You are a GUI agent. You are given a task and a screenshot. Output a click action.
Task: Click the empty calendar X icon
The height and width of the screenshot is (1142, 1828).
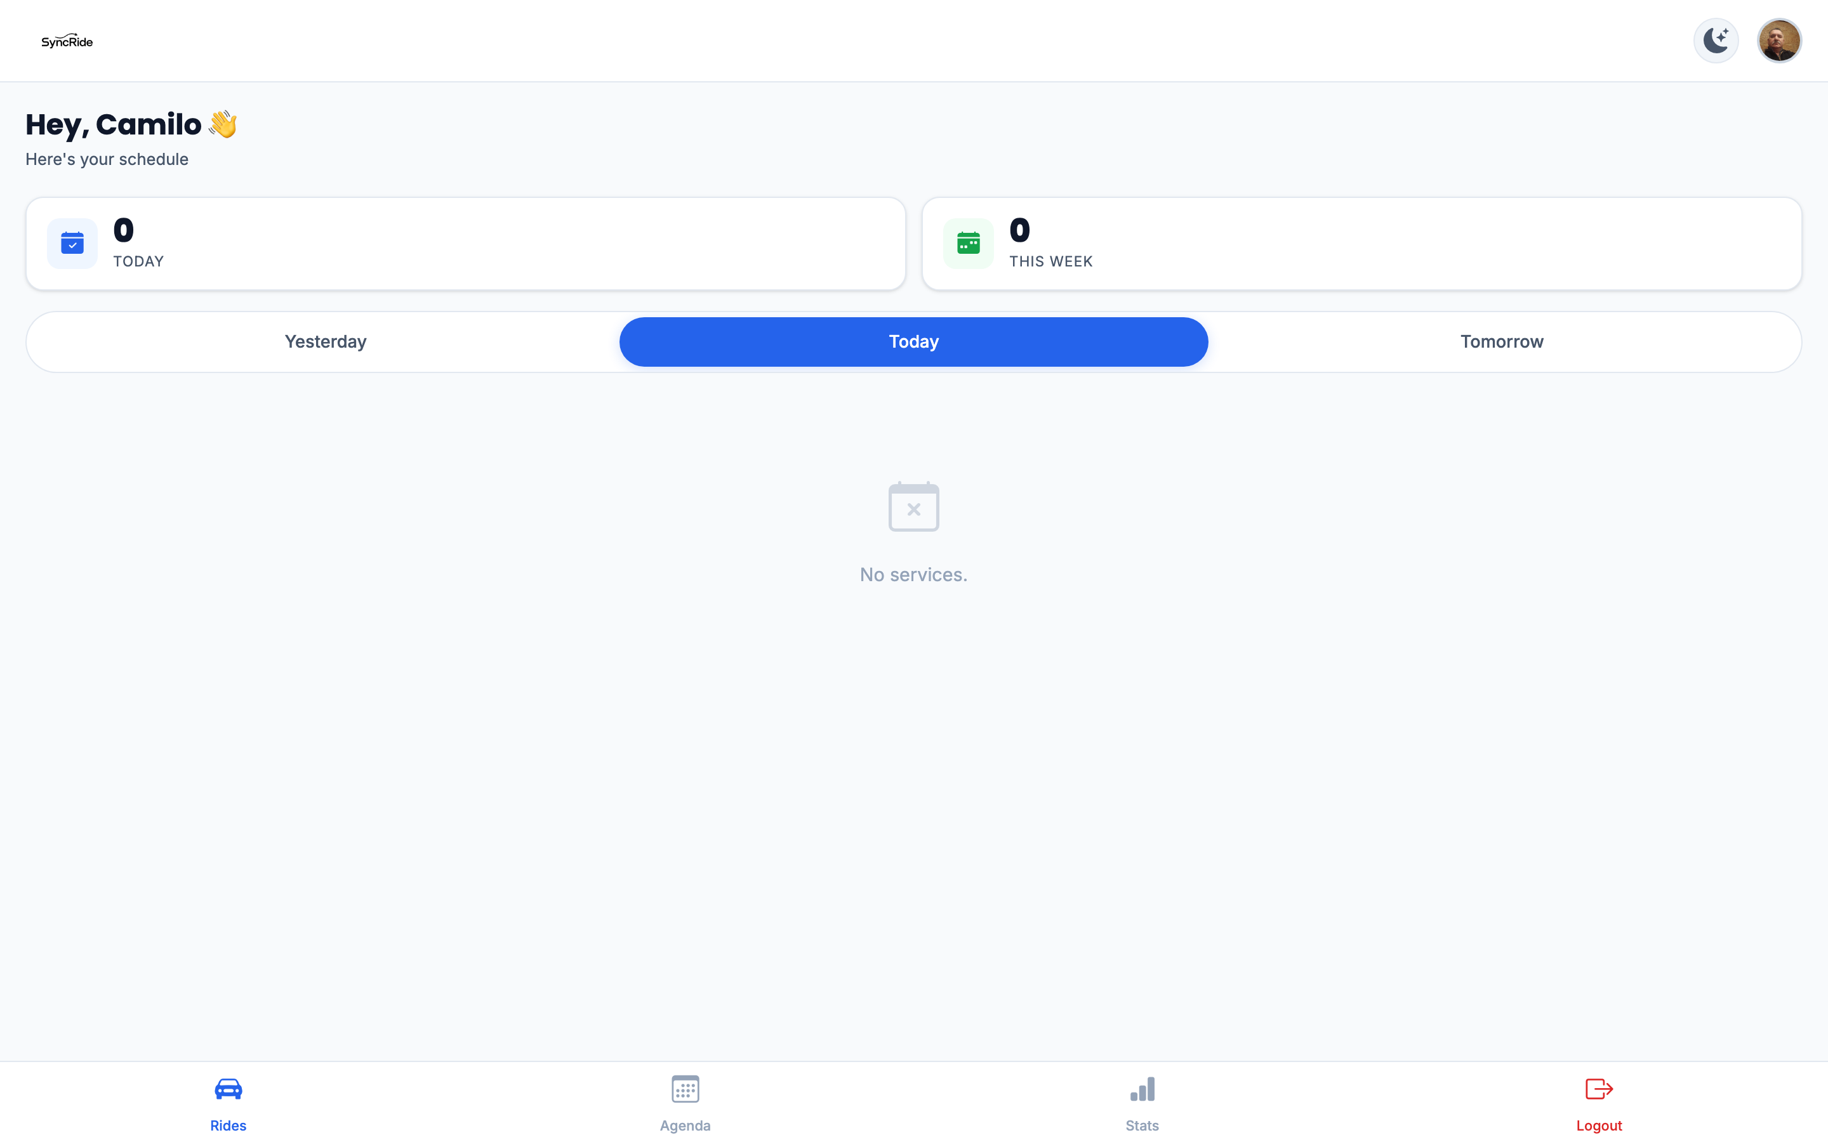tap(913, 506)
